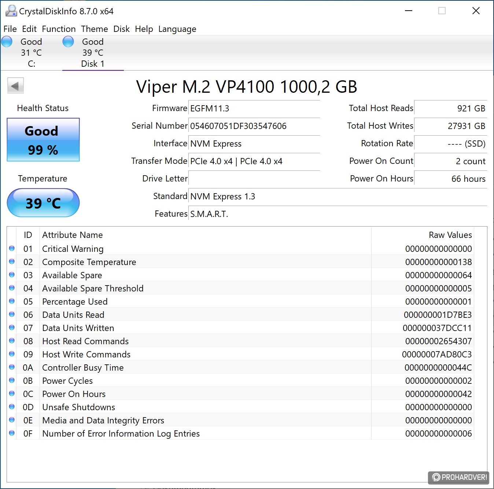Viewport: 494px width, 489px height.
Task: Click raw value 00000007AD80C3
Action: pos(437,354)
